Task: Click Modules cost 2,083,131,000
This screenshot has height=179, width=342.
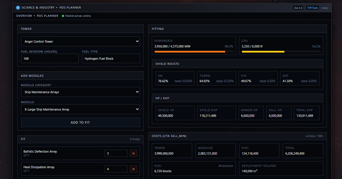Action: (207, 153)
